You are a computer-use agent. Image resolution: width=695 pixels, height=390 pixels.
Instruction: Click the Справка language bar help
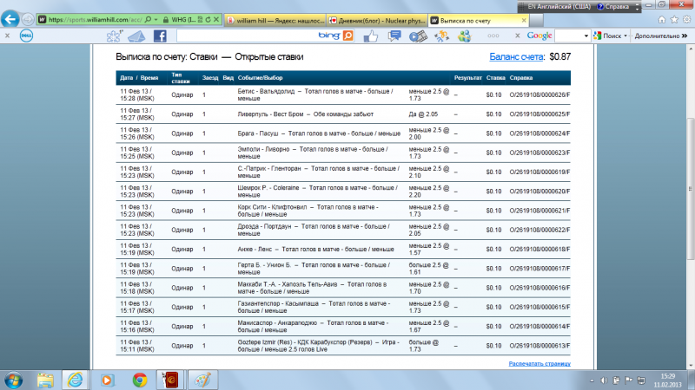tap(613, 7)
